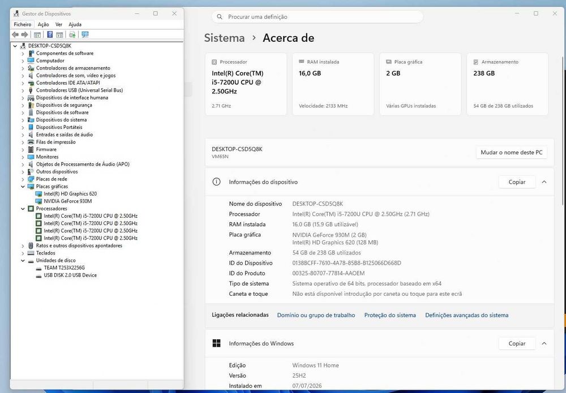Open Proteção do sistema link

pos(390,315)
